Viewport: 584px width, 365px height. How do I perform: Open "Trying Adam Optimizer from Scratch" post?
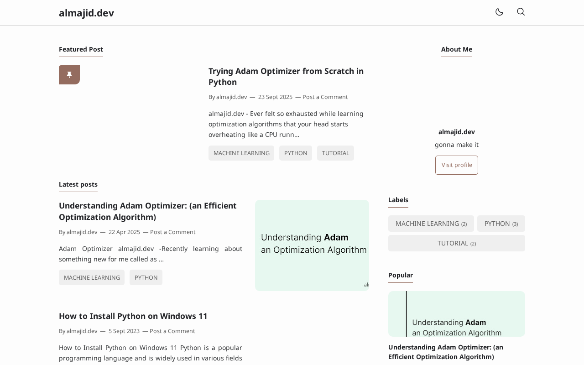pos(286,77)
